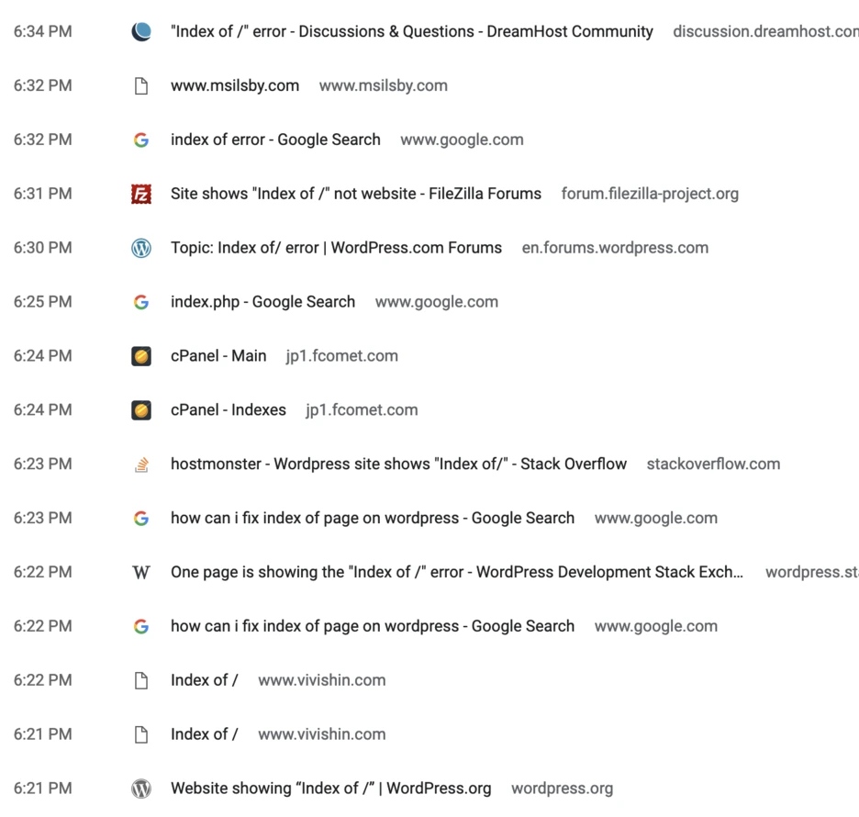
Task: Open Site shows "Index of /" FileZilla entry
Action: click(x=356, y=194)
